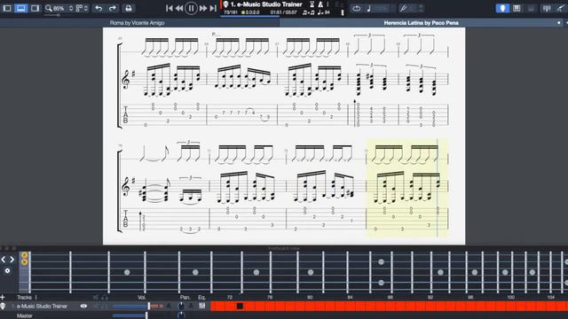
Task: Open the guitar line-in icon
Action: 560,8
